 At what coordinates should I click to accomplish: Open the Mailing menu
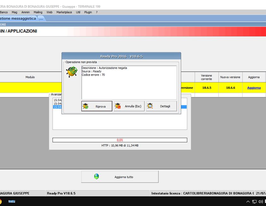(38, 12)
